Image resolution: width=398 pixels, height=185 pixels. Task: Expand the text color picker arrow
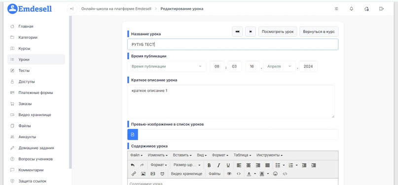coord(255,174)
